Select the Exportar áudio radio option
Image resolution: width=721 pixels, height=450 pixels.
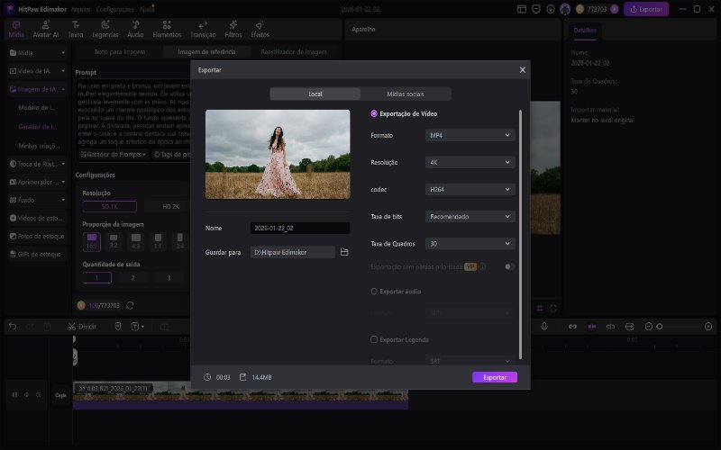pyautogui.click(x=374, y=292)
